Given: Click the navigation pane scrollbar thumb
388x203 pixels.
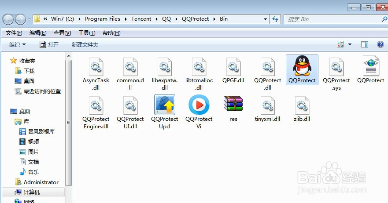Looking at the screenshot, I should pos(69,123).
